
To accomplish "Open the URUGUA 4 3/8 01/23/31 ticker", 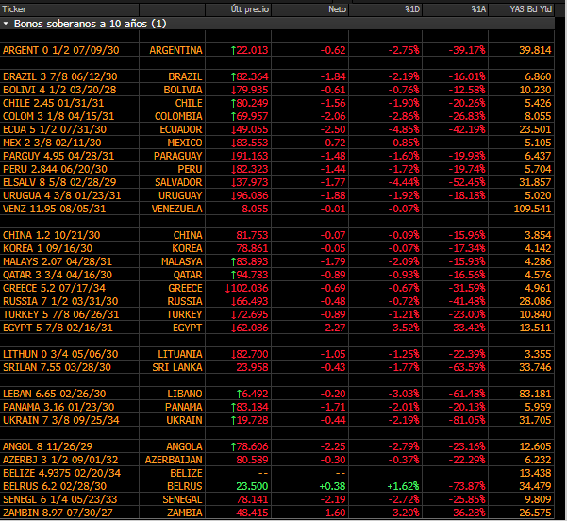I will pyautogui.click(x=62, y=195).
